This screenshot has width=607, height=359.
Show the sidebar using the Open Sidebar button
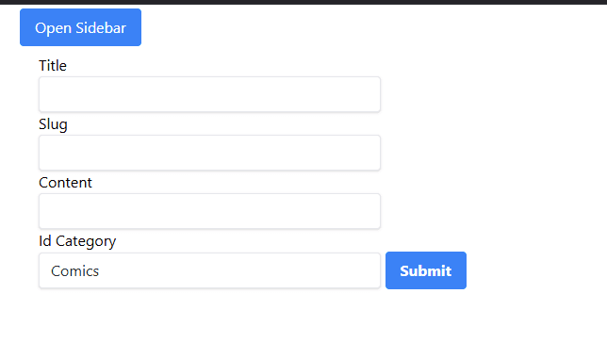coord(80,27)
